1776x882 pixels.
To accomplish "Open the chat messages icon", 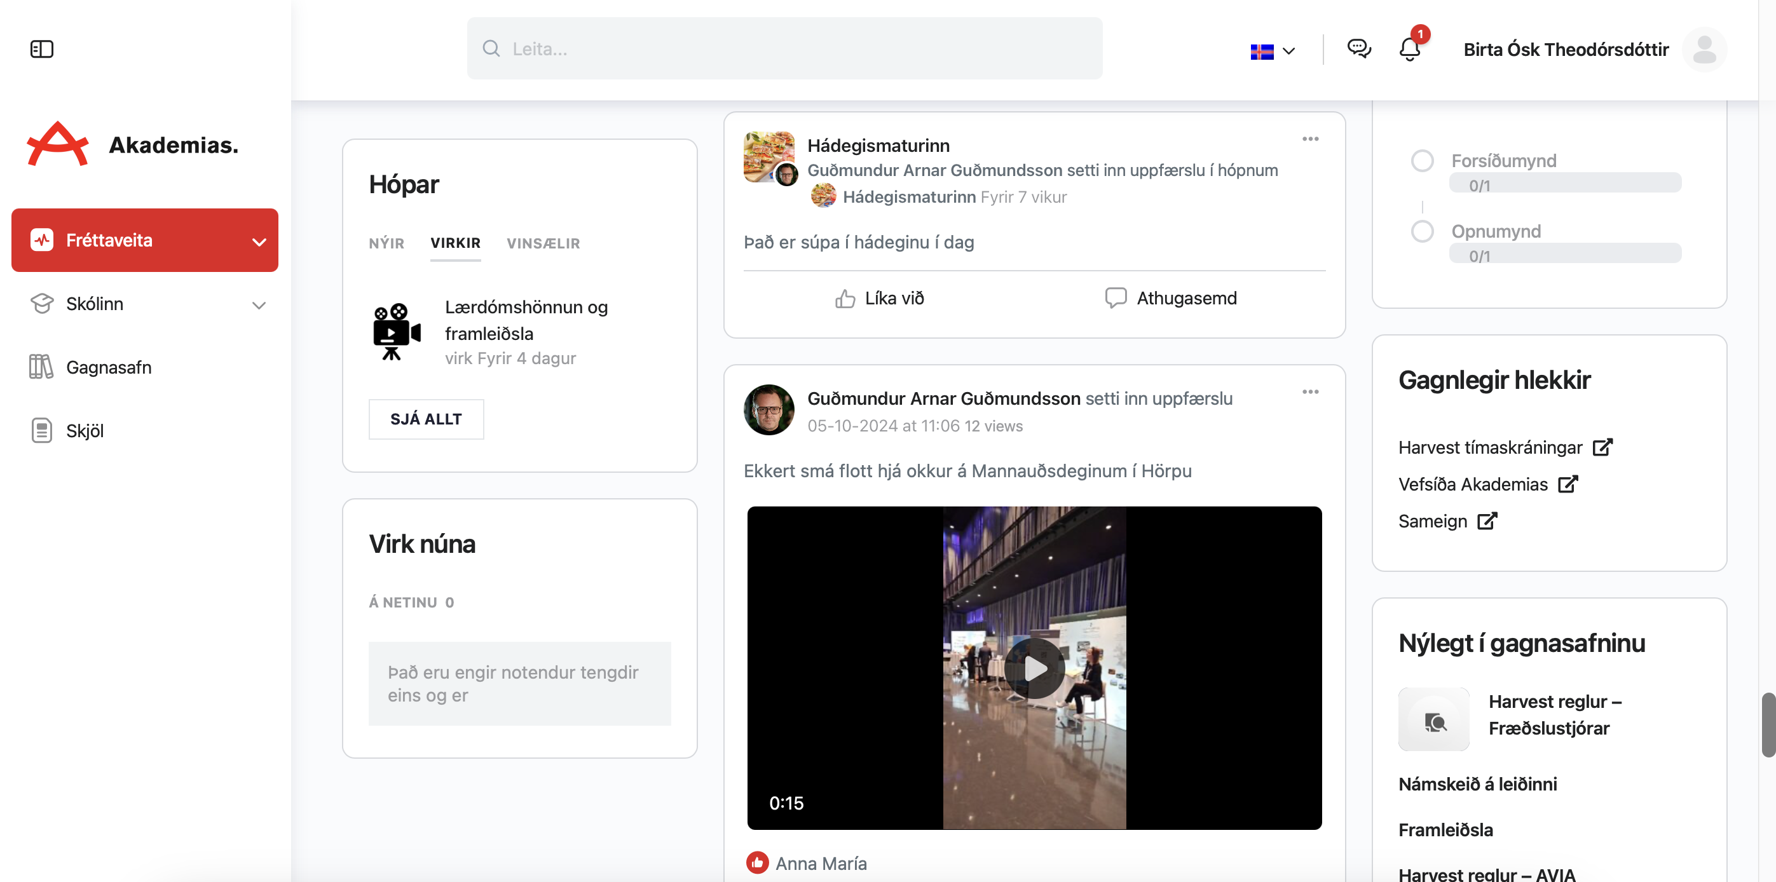I will (x=1359, y=48).
